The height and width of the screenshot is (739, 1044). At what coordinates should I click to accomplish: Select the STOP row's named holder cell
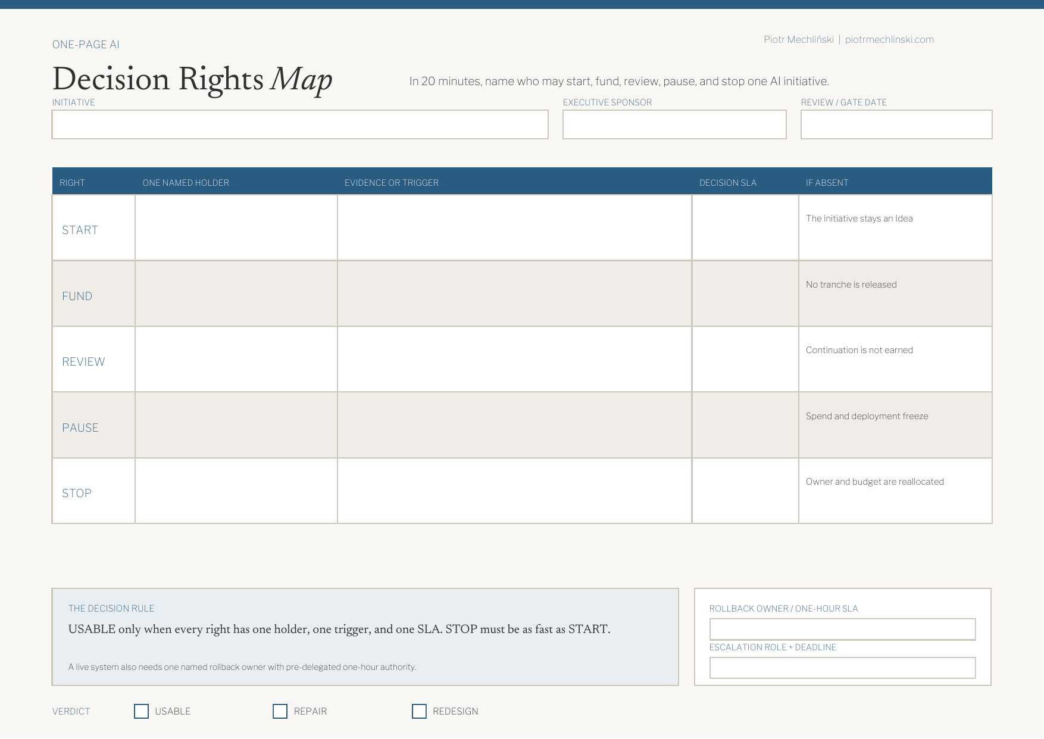pos(236,491)
